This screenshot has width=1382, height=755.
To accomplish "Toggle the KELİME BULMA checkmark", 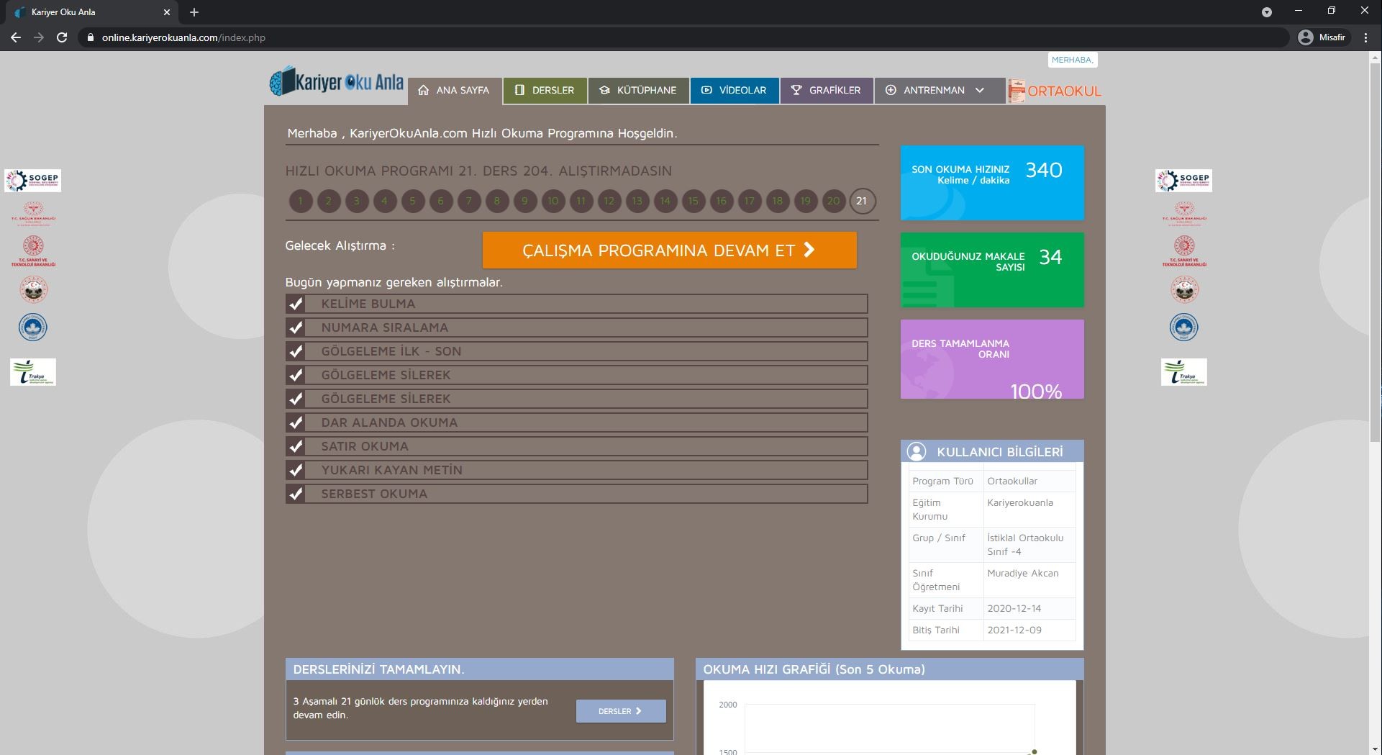I will coord(295,304).
